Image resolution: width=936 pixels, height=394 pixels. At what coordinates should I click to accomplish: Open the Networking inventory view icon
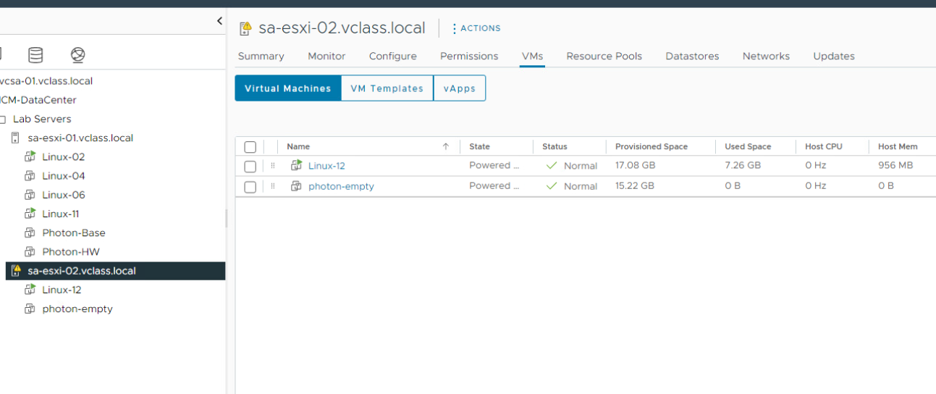pyautogui.click(x=78, y=55)
